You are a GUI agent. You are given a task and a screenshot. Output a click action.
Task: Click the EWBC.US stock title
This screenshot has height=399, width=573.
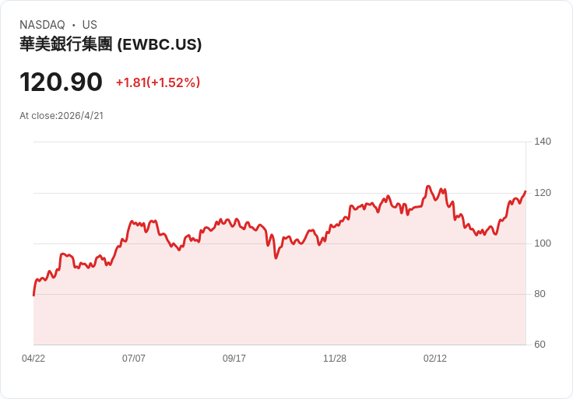click(111, 44)
